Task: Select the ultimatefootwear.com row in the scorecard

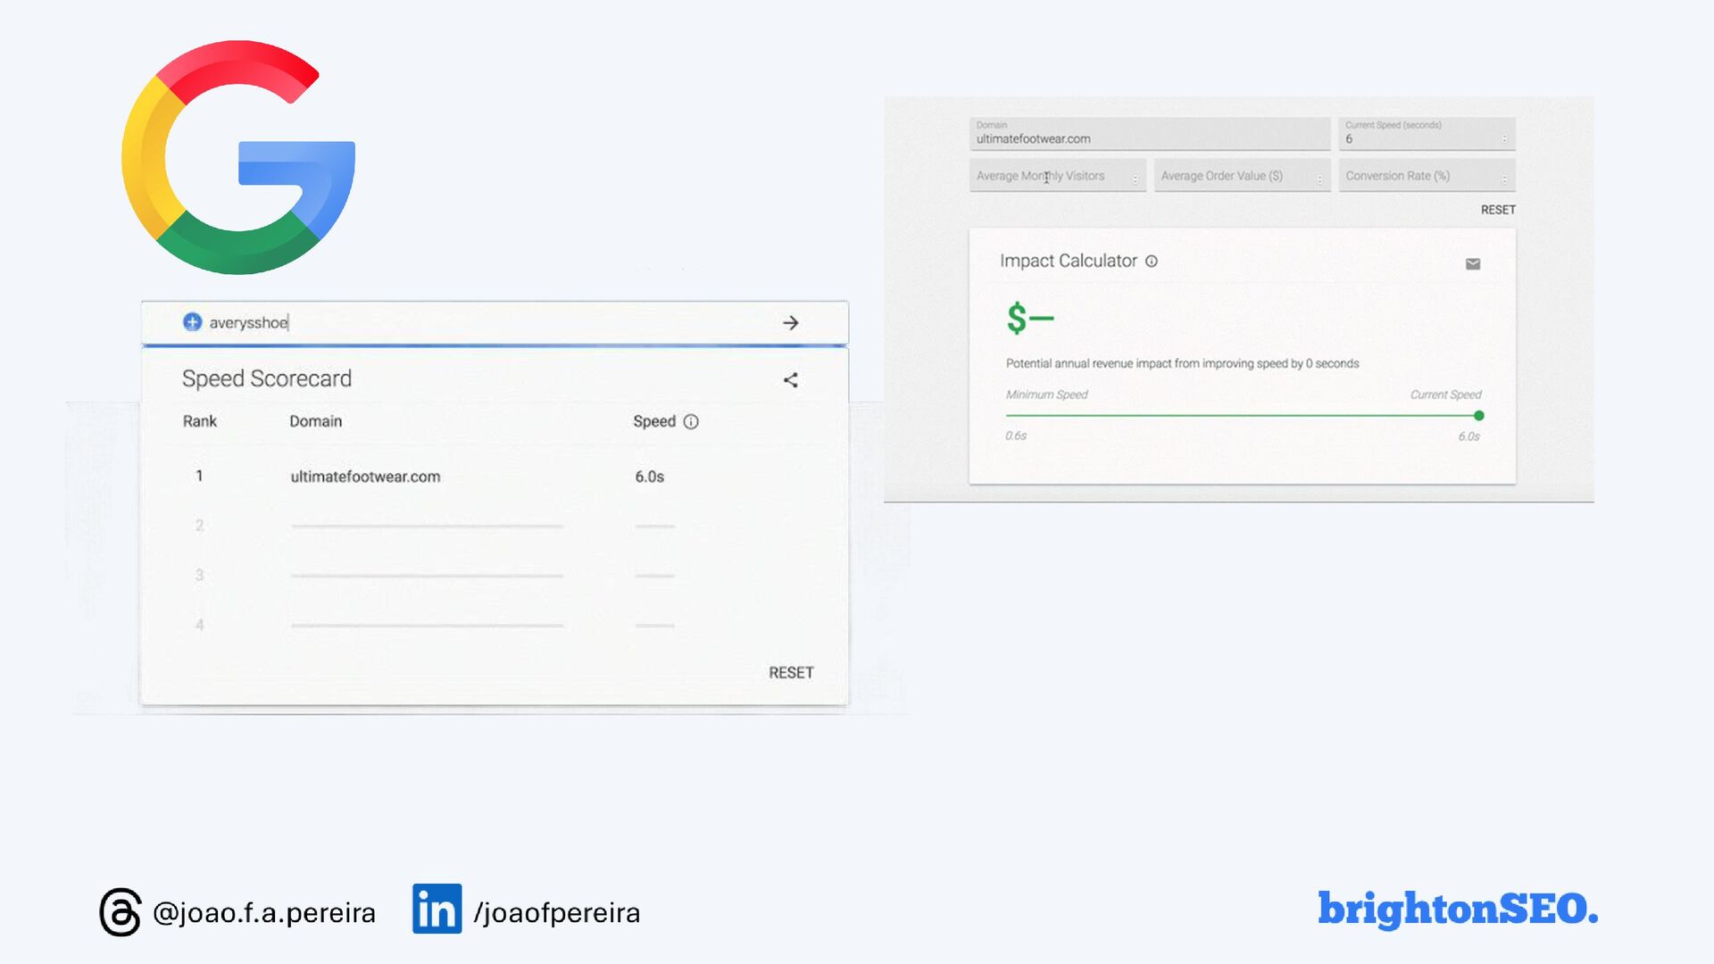Action: 365,477
